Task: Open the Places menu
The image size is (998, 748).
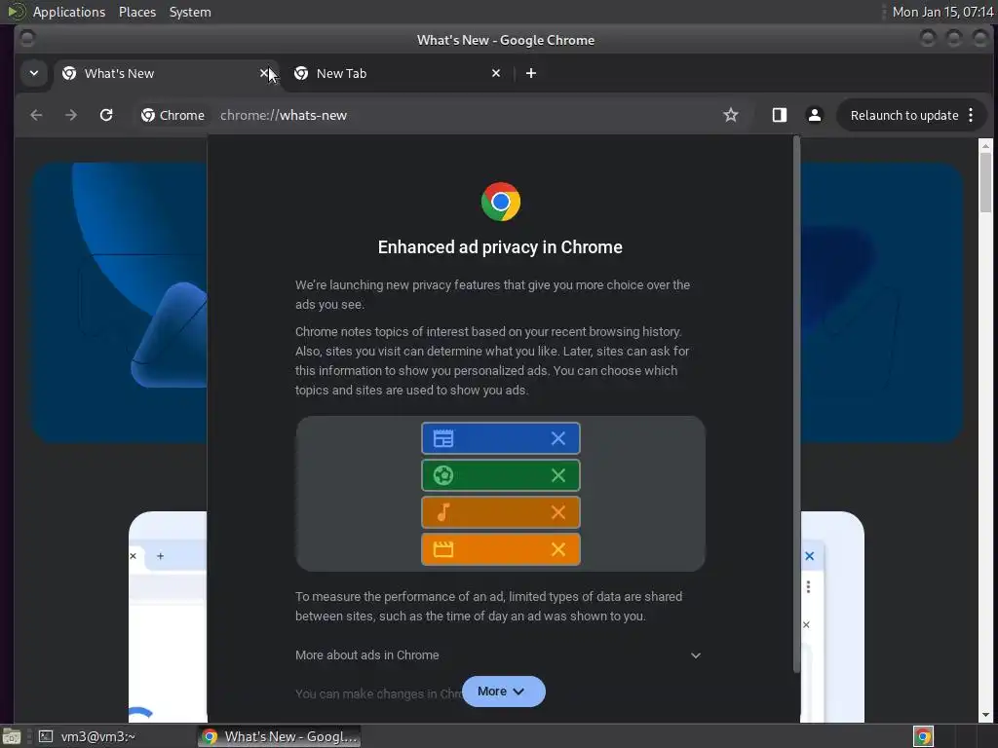Action: pyautogui.click(x=136, y=12)
